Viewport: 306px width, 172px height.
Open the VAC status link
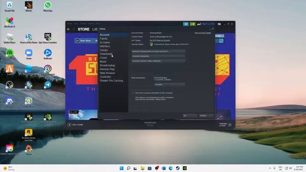[160, 40]
